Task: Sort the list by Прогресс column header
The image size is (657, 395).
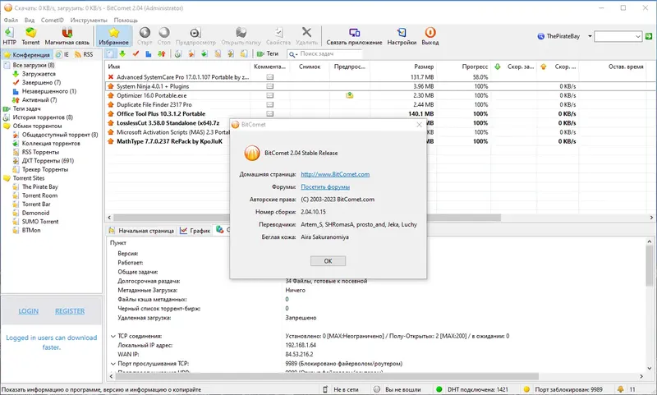Action: pyautogui.click(x=464, y=67)
